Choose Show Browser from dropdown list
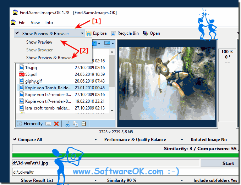 [39, 50]
